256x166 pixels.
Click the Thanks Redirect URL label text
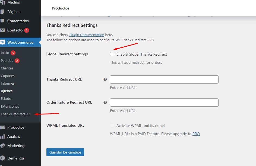tap(64, 79)
